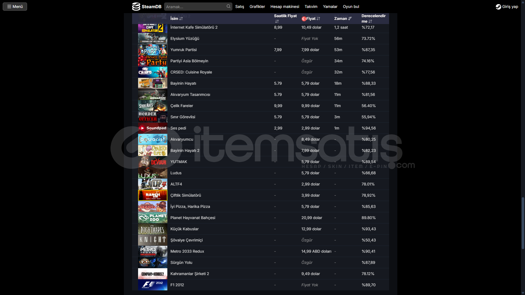Open the Bayinin Hayatı 2 link

(x=185, y=151)
